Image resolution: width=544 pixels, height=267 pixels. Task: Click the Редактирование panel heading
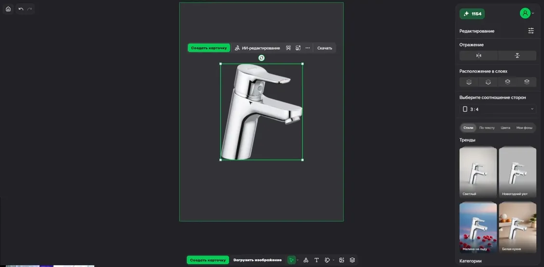click(x=477, y=31)
